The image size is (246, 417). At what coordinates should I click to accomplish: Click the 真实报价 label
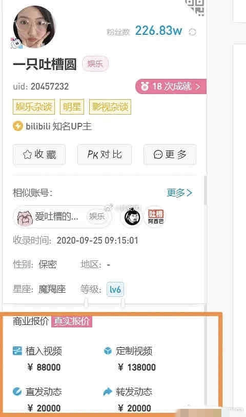click(72, 321)
